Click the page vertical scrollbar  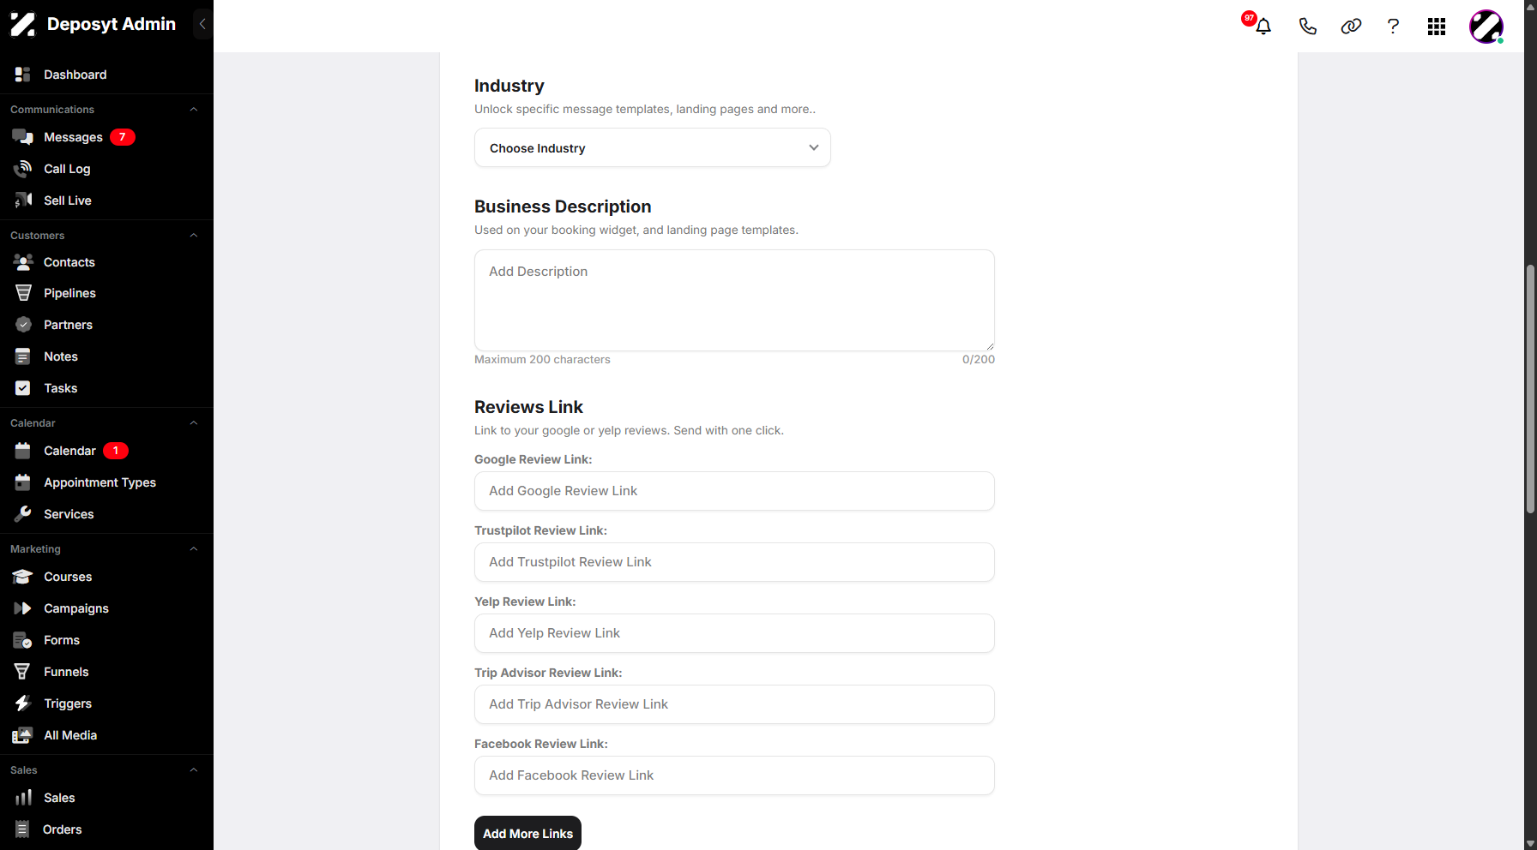pyautogui.click(x=1530, y=389)
